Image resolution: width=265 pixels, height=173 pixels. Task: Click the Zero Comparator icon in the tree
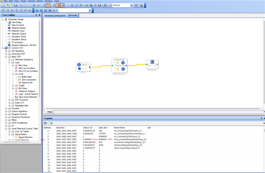click(x=19, y=80)
